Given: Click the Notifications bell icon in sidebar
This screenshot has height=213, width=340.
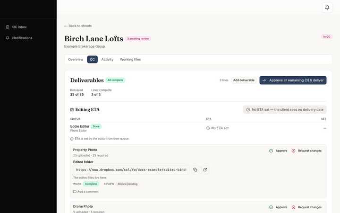Looking at the screenshot, I should 8,38.
